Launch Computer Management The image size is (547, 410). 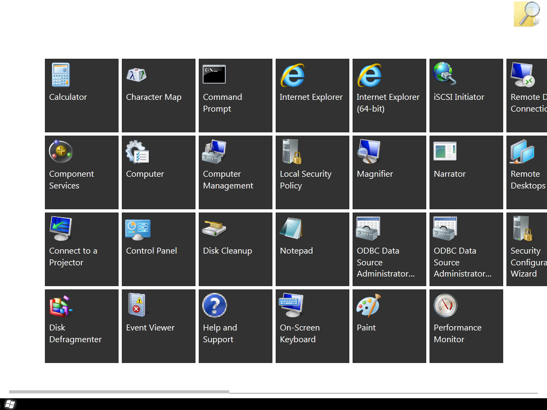236,172
